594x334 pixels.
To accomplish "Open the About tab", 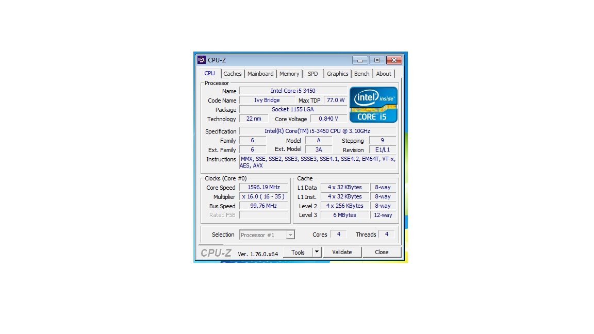I will (x=384, y=74).
